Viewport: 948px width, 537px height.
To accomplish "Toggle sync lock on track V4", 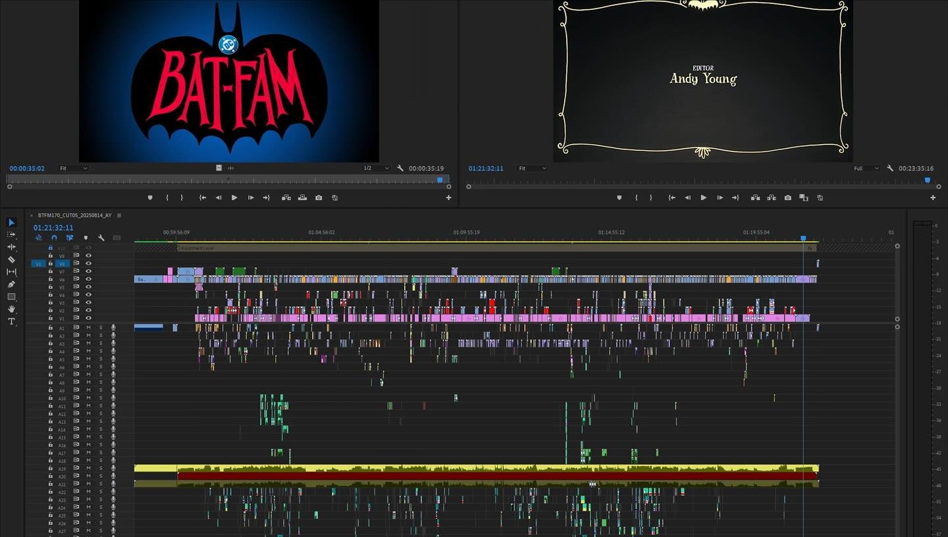I will click(x=76, y=295).
